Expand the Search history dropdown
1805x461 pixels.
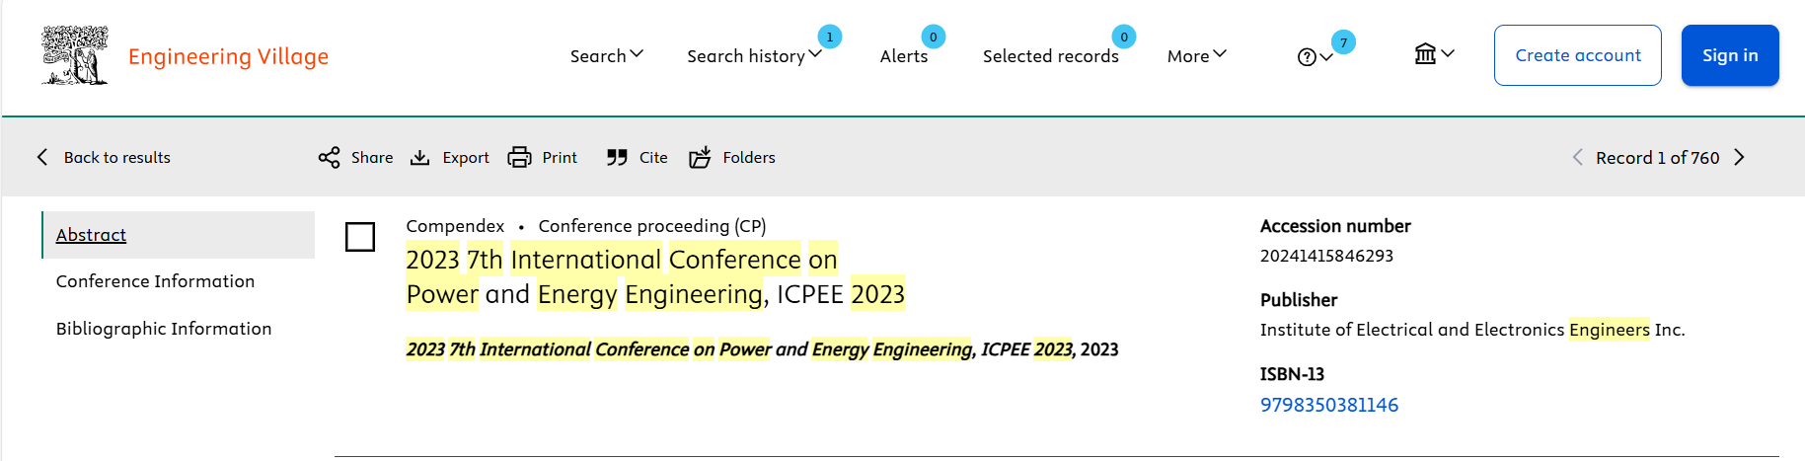tap(755, 56)
